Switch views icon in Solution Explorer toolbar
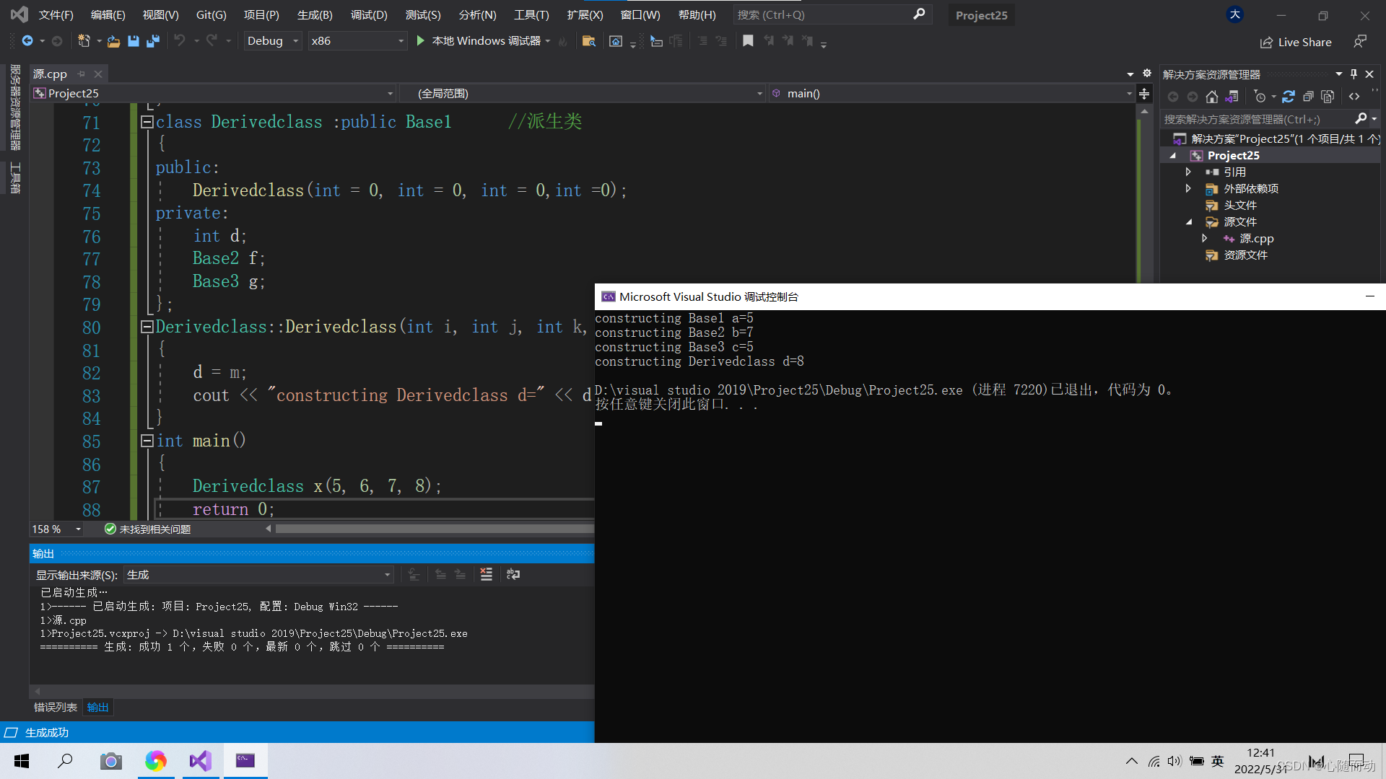The width and height of the screenshot is (1386, 779). (x=1232, y=97)
